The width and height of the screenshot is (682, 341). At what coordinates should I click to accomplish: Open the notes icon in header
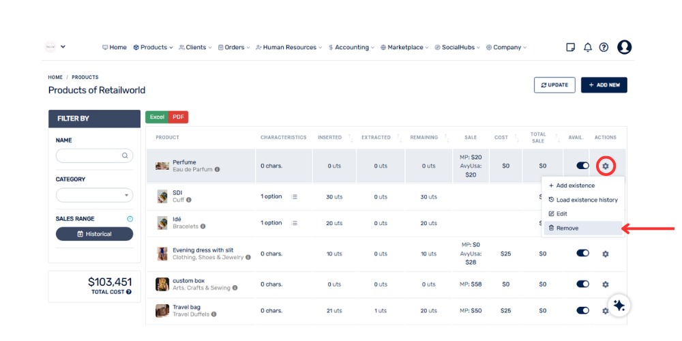[x=571, y=47]
